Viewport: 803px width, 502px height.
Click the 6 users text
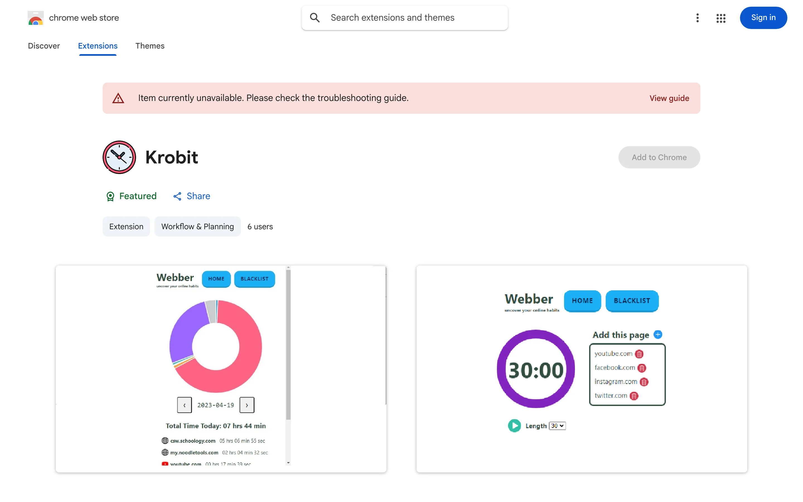click(260, 226)
